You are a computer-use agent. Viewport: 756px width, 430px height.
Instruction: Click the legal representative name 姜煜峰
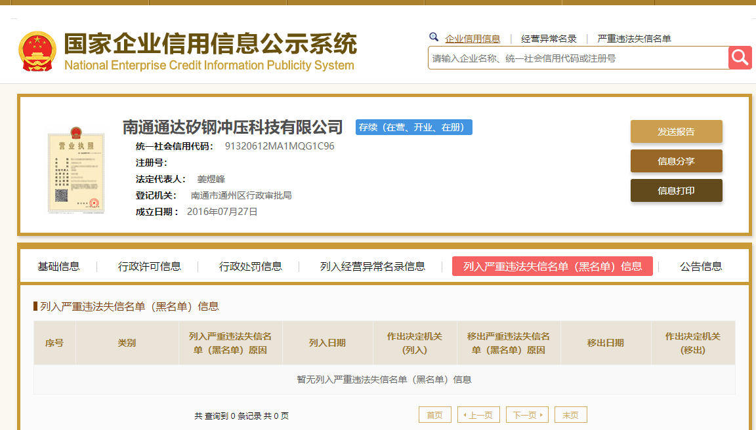tap(211, 179)
